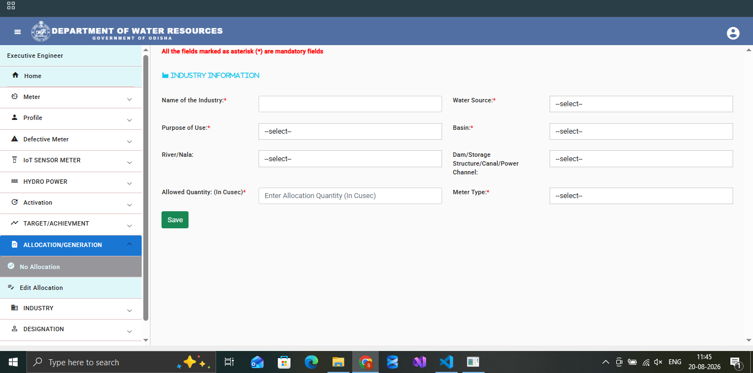
Task: Expand the TARGET/ACHIEVMENT chevron
Action: (130, 226)
